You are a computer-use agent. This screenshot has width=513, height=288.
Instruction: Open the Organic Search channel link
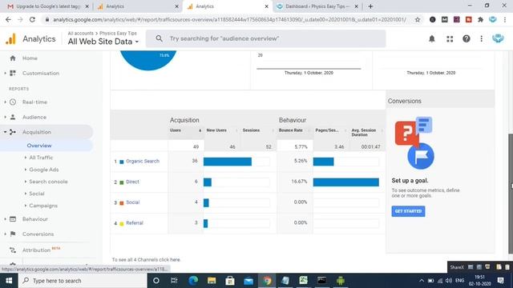point(143,162)
